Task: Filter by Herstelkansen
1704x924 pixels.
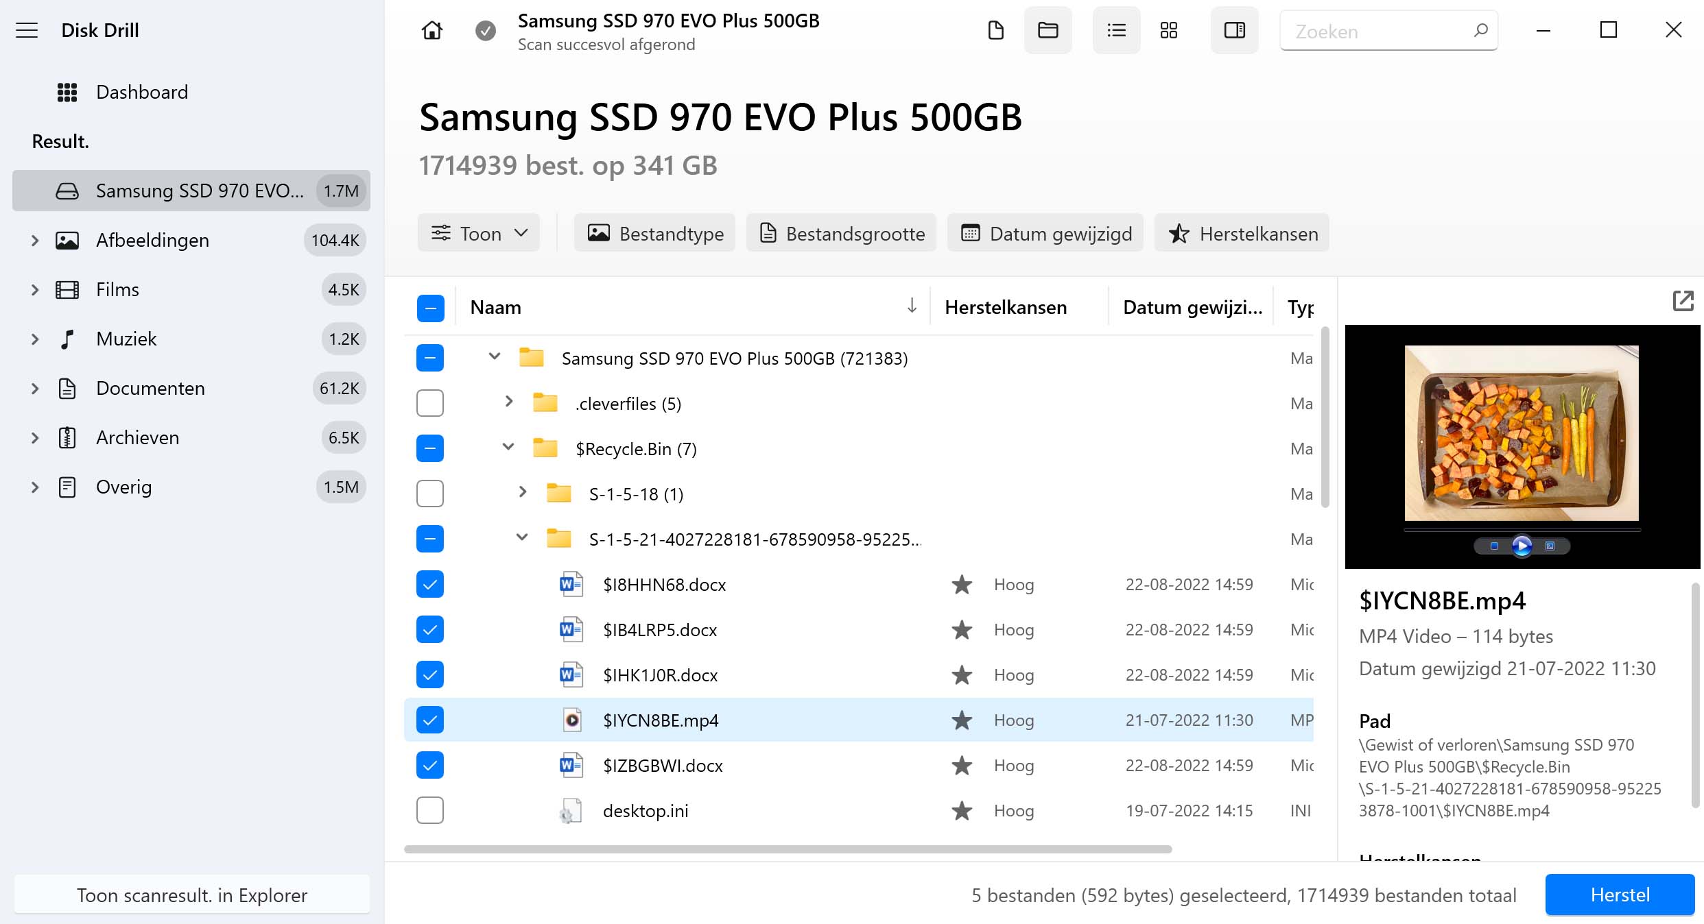Action: tap(1242, 233)
